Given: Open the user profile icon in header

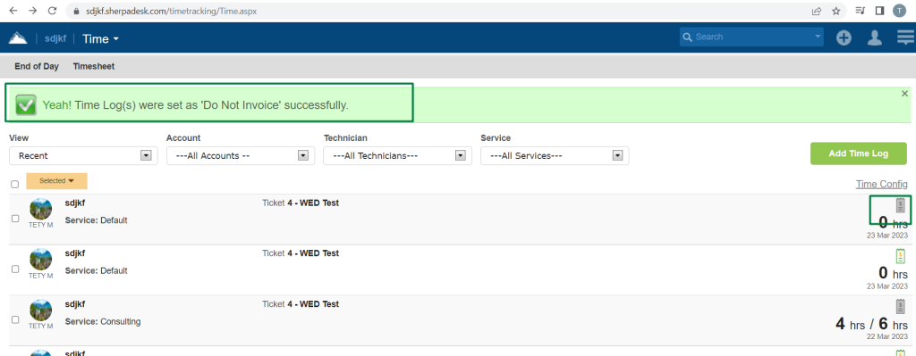Looking at the screenshot, I should [x=875, y=37].
